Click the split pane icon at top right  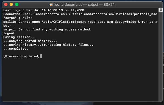pyautogui.click(x=161, y=10)
